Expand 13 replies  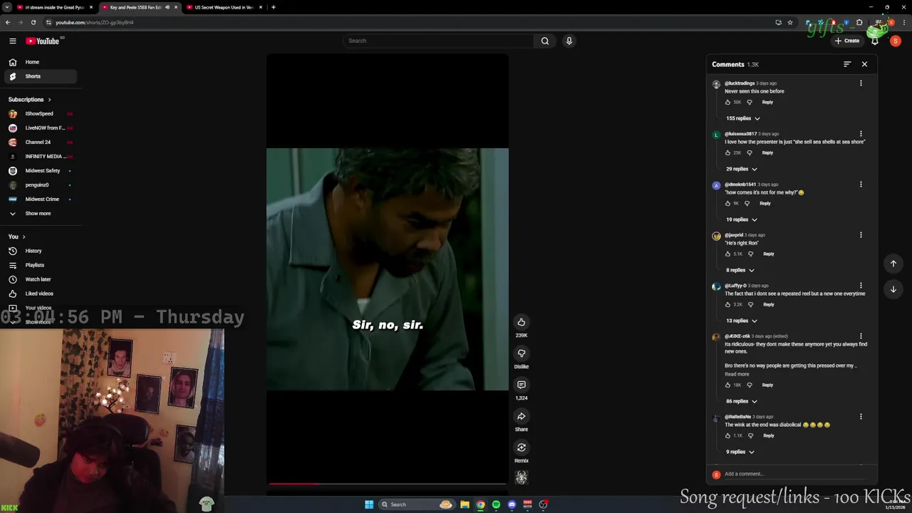click(x=741, y=321)
